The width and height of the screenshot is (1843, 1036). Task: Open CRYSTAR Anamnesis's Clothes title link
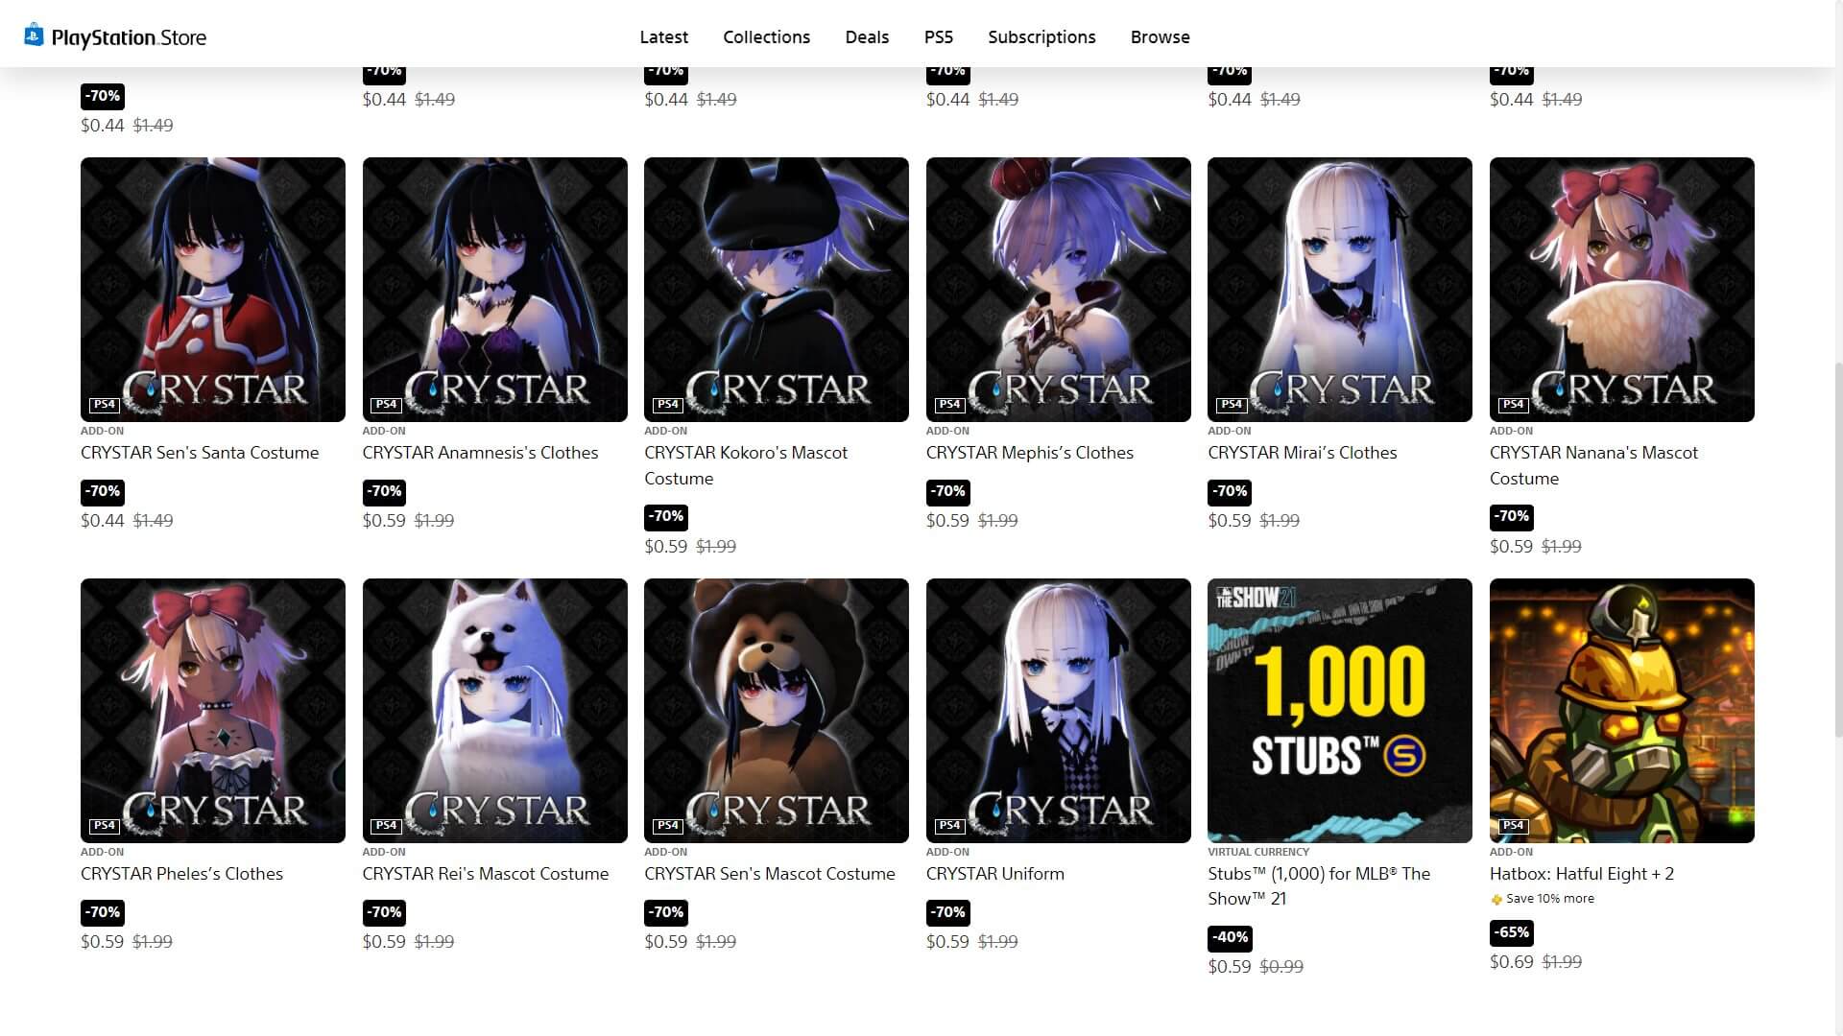click(x=480, y=453)
